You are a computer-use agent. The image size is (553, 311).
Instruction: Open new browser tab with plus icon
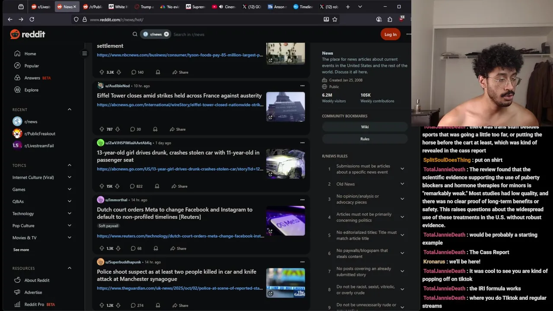coord(348,6)
